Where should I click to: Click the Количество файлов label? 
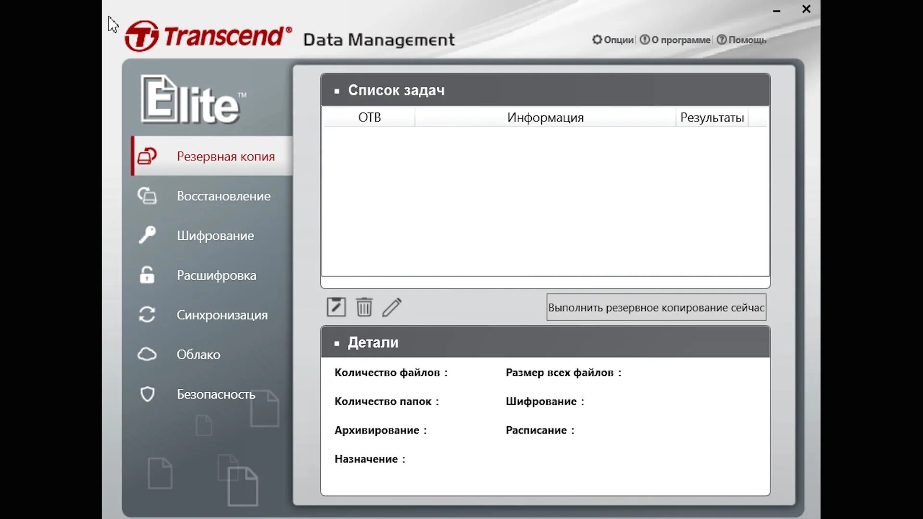pos(391,372)
